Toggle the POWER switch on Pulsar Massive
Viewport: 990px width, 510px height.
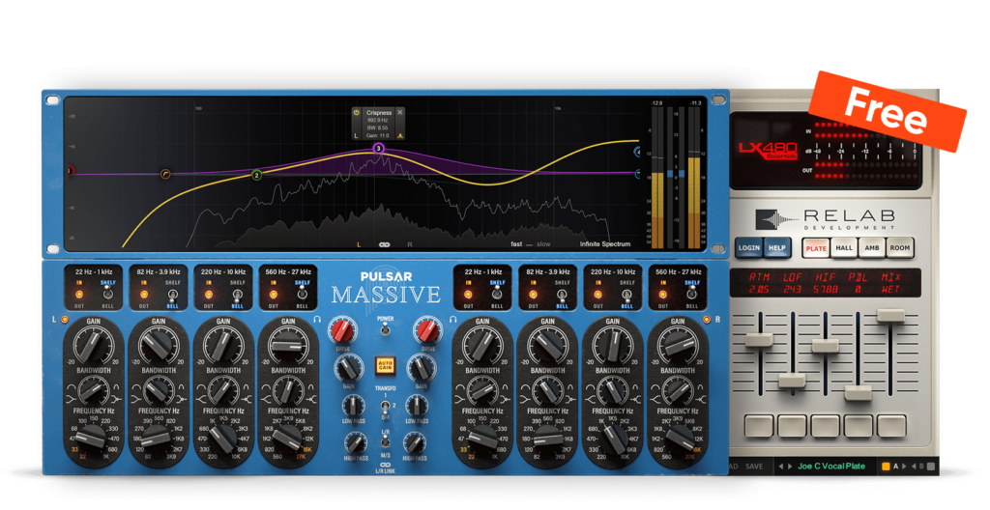385,330
